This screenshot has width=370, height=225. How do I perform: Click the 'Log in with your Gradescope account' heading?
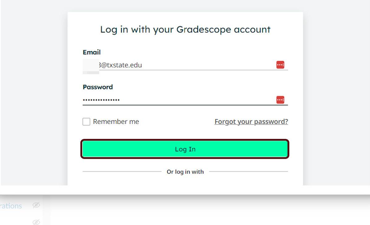point(185,29)
